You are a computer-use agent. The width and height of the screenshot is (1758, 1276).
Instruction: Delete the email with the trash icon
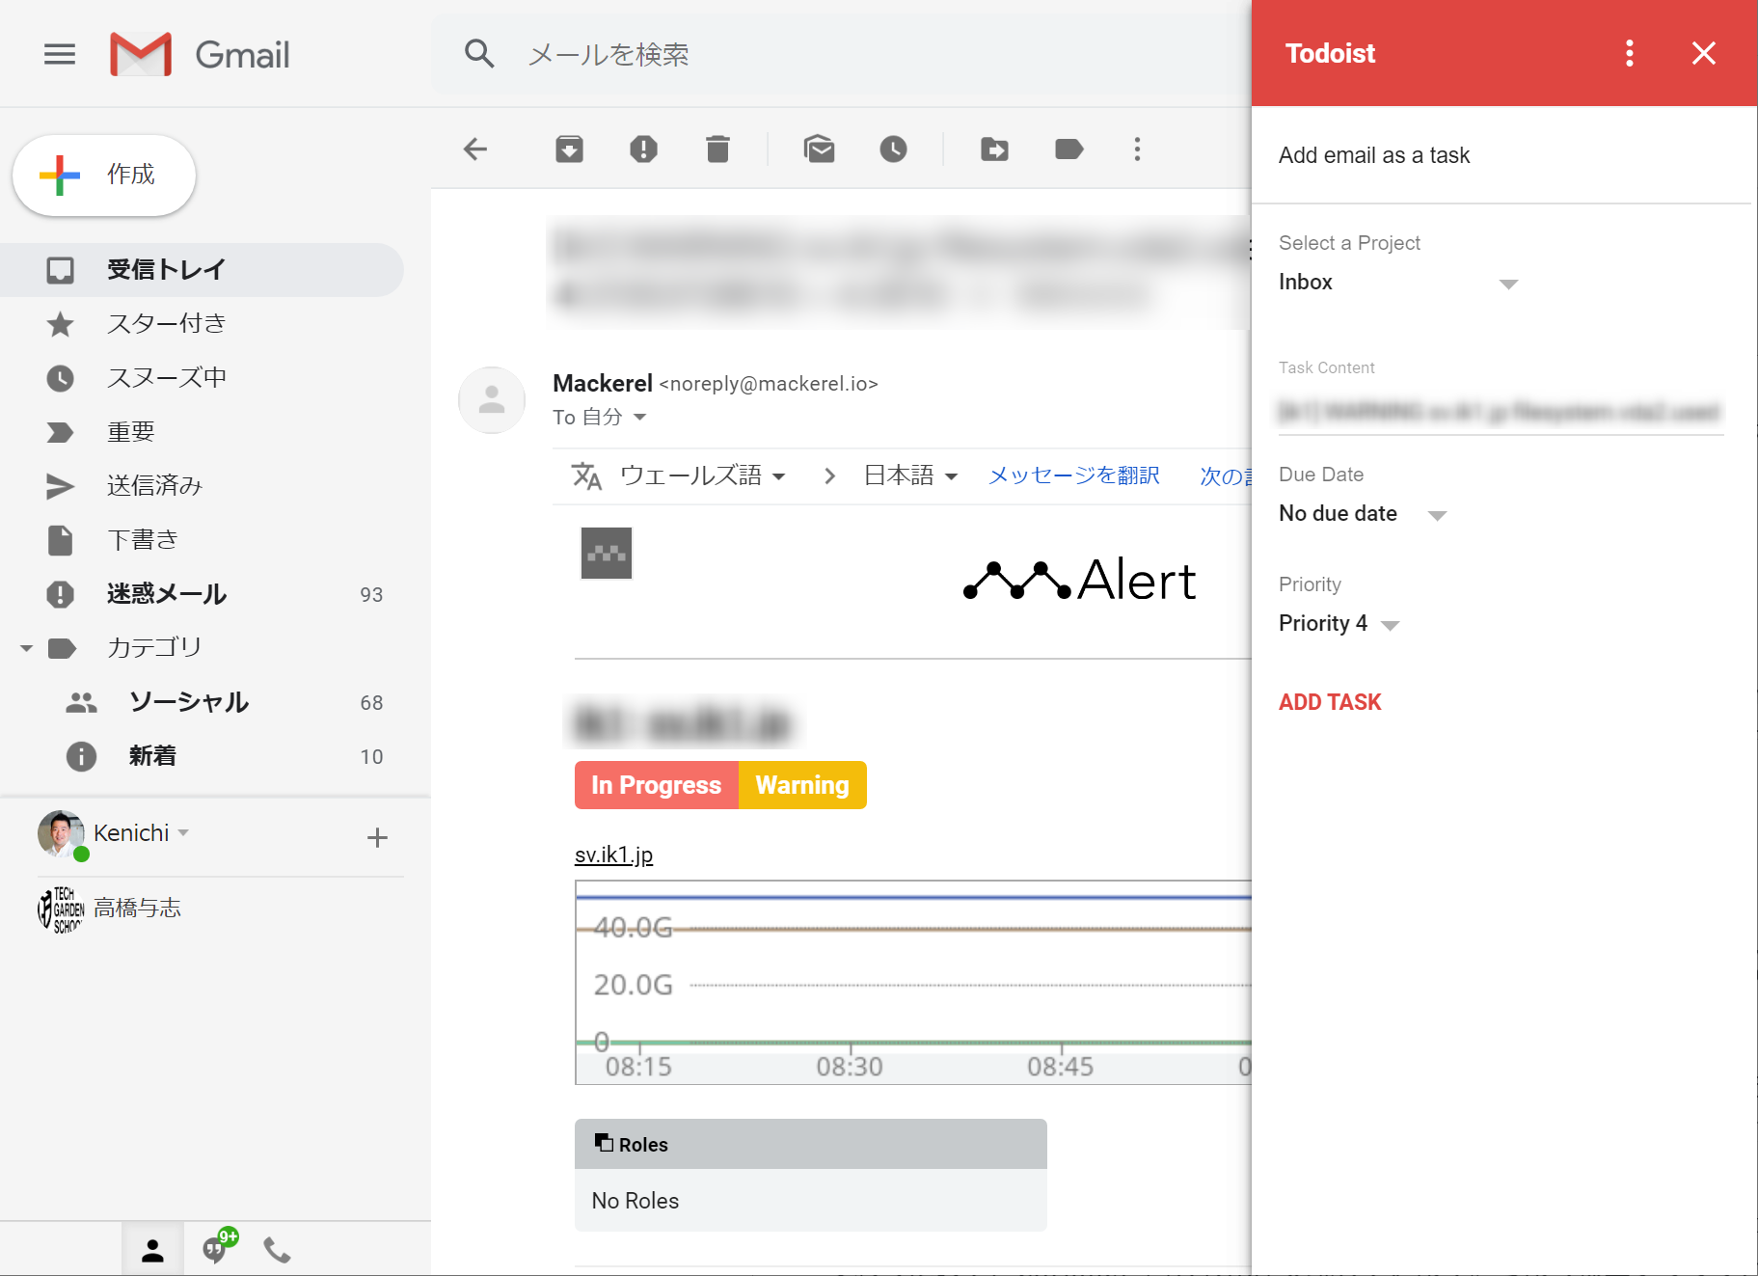[717, 149]
